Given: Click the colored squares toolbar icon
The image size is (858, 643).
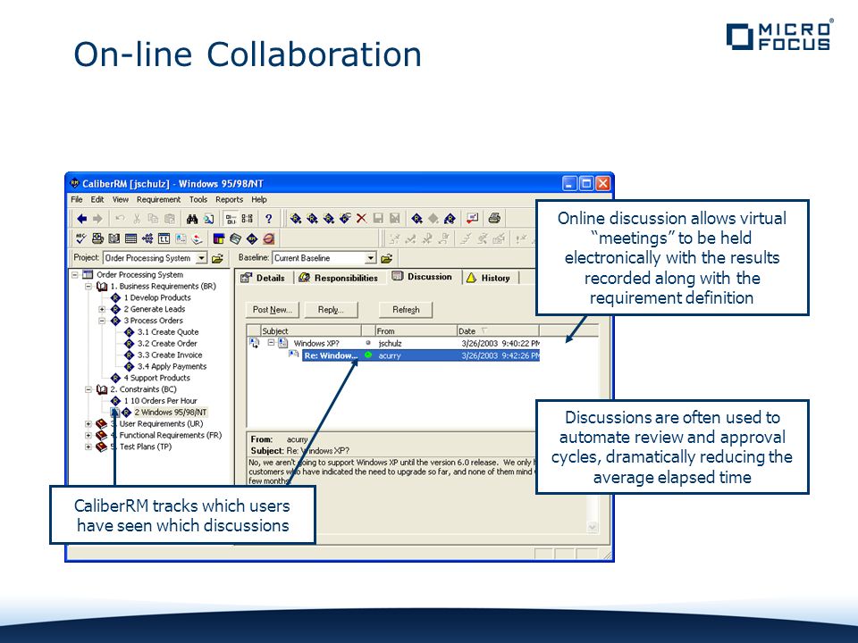Looking at the screenshot, I should pos(219,238).
